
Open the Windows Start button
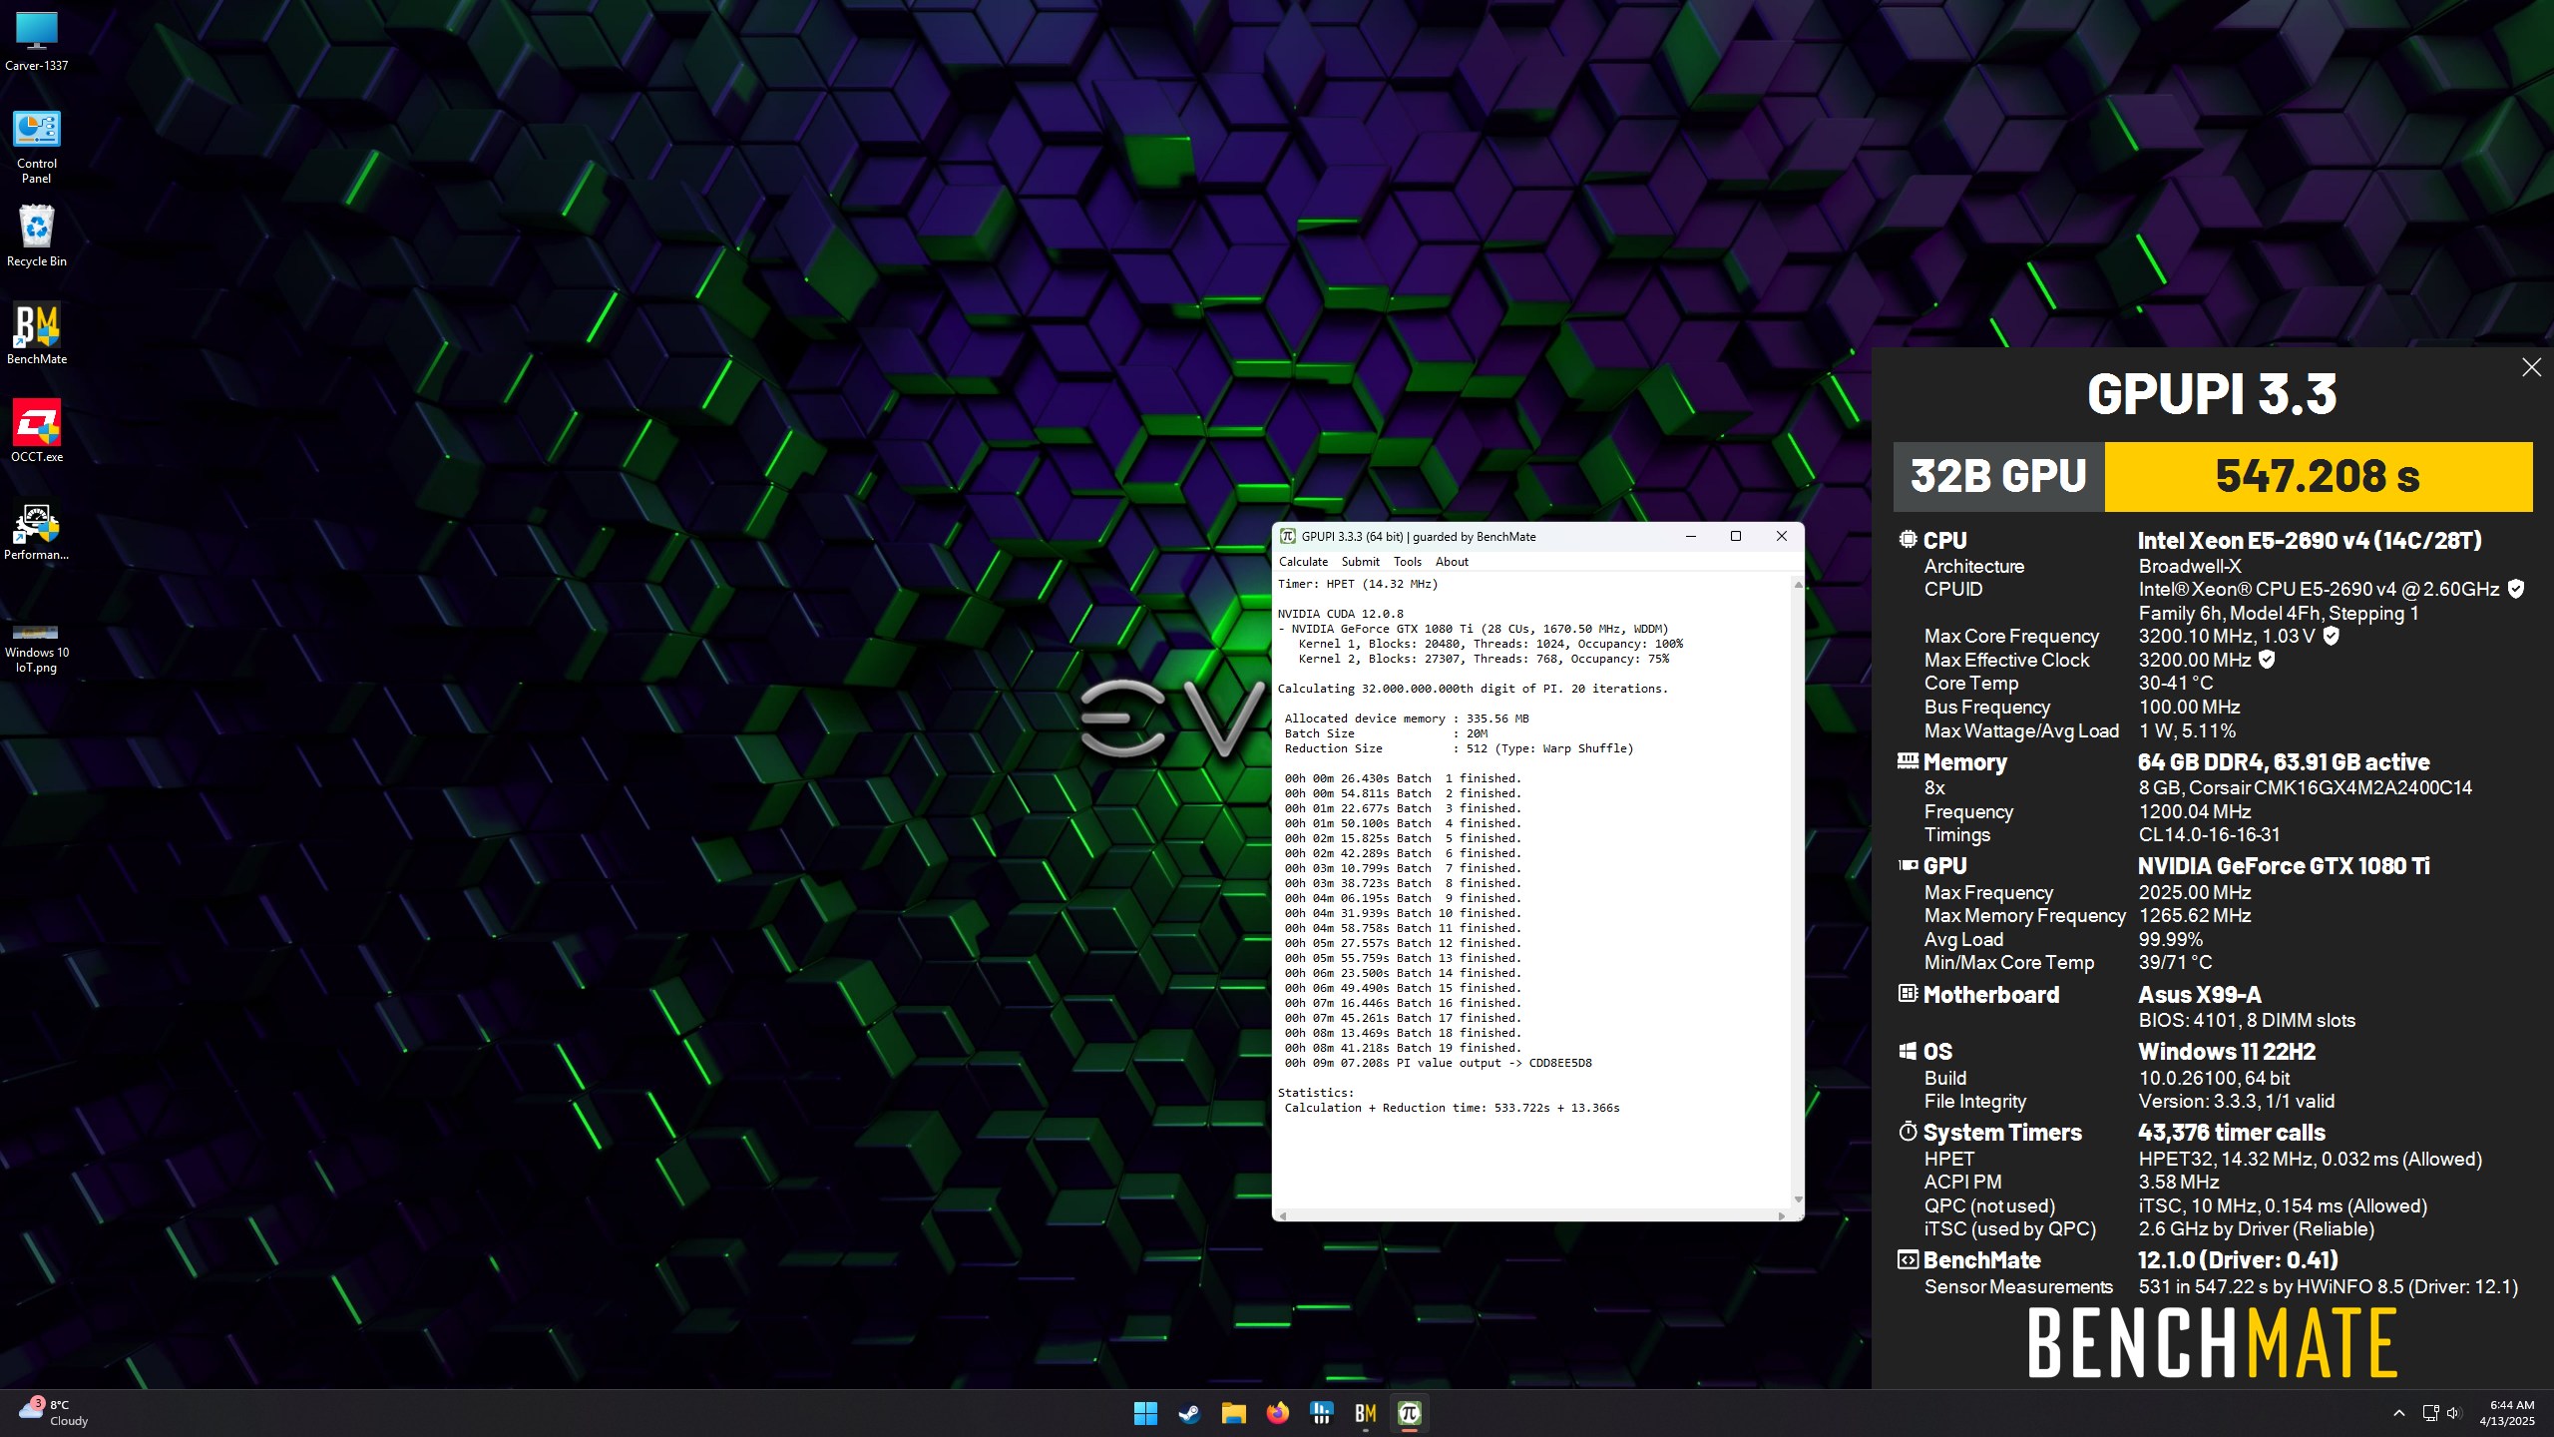pyautogui.click(x=1145, y=1413)
